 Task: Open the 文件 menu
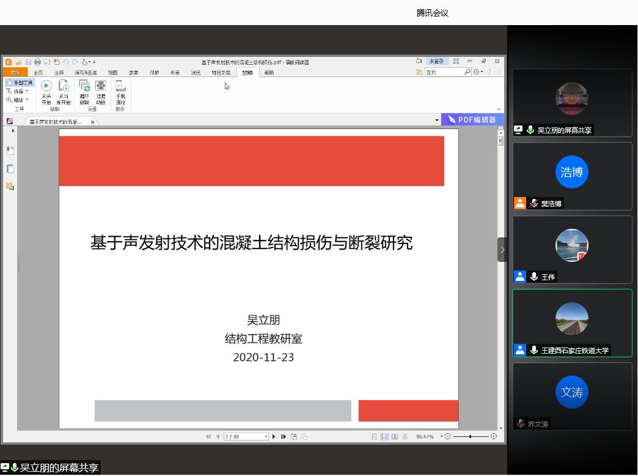(15, 73)
